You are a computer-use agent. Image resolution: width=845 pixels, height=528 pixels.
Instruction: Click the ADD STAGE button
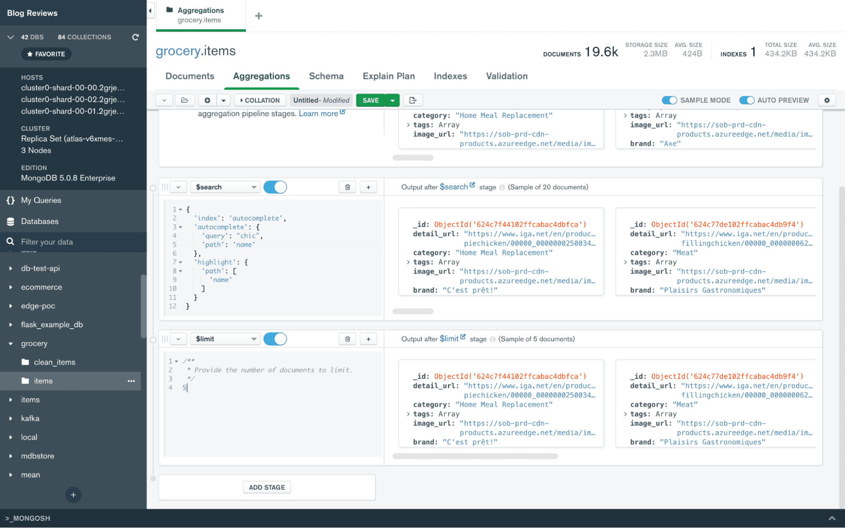click(267, 487)
